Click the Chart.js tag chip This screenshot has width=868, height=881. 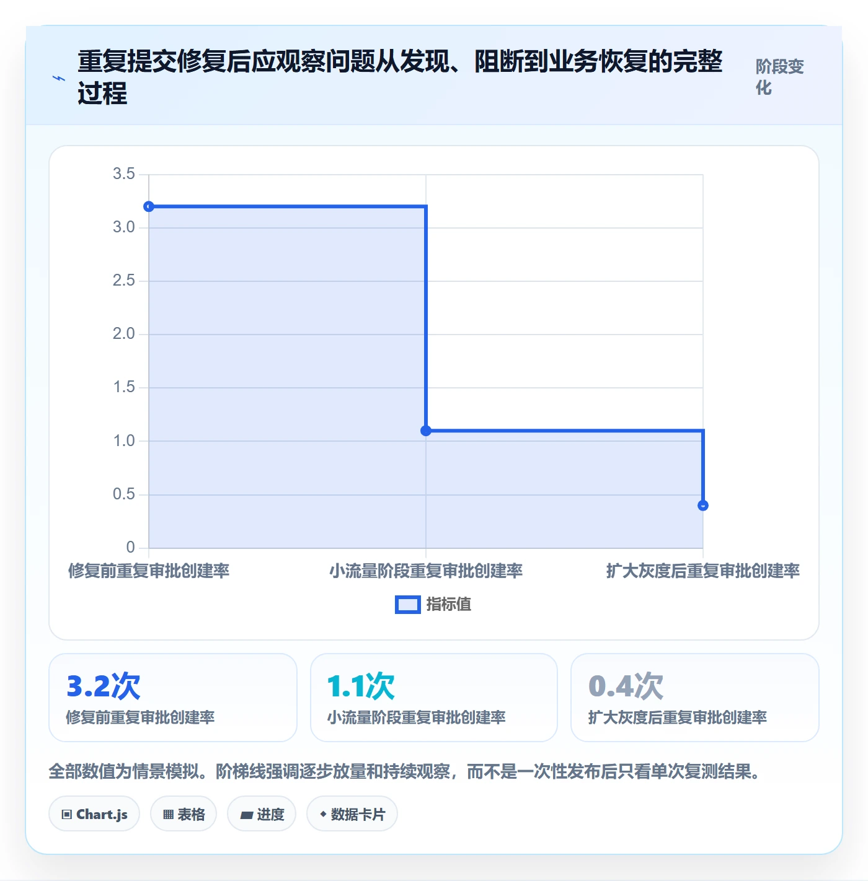click(94, 814)
